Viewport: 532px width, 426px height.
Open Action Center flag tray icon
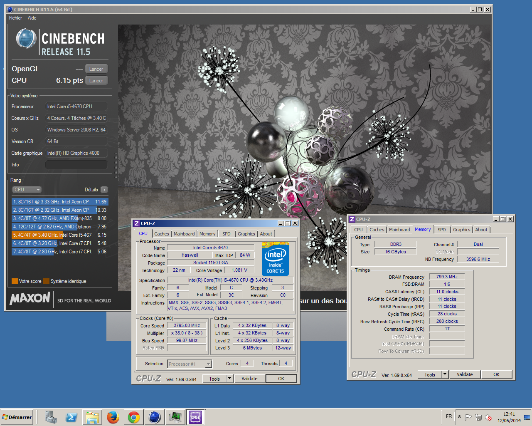(x=468, y=417)
